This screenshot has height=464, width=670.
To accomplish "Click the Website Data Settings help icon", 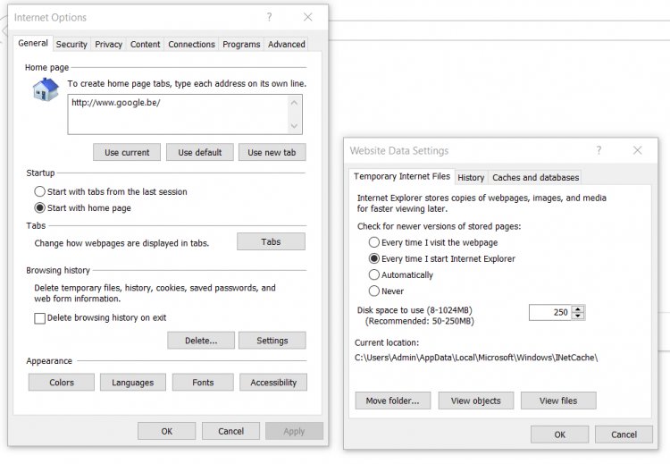I will [599, 150].
